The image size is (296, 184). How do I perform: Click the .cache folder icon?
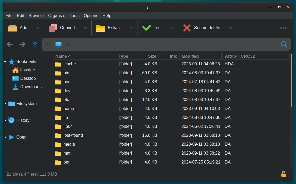(x=58, y=64)
